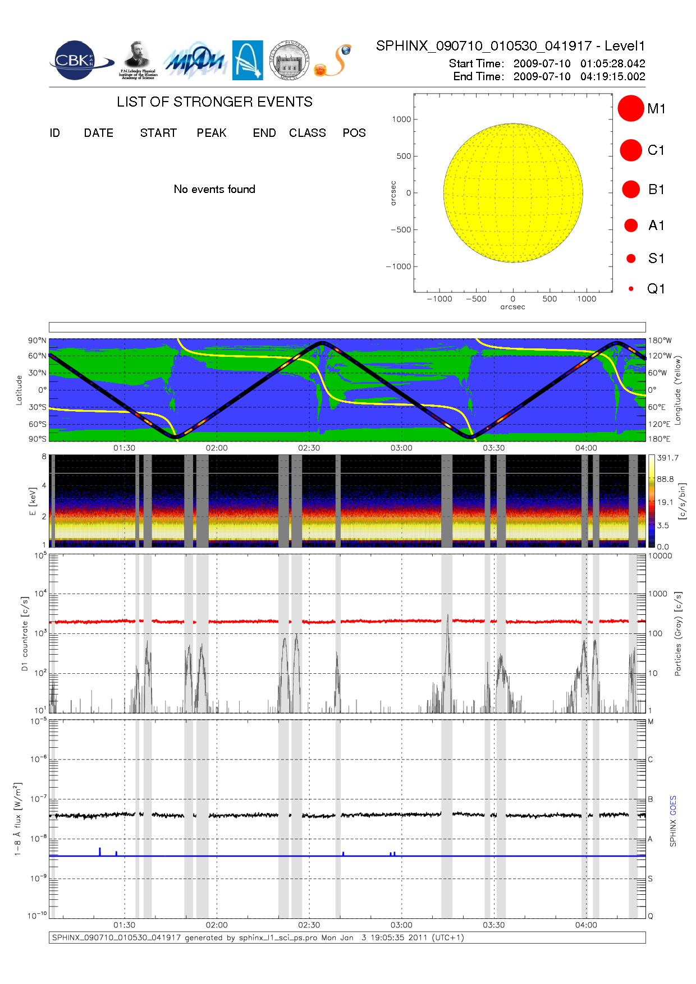The height and width of the screenshot is (984, 696).
Task: Click the "No events found" message
Action: 214,189
